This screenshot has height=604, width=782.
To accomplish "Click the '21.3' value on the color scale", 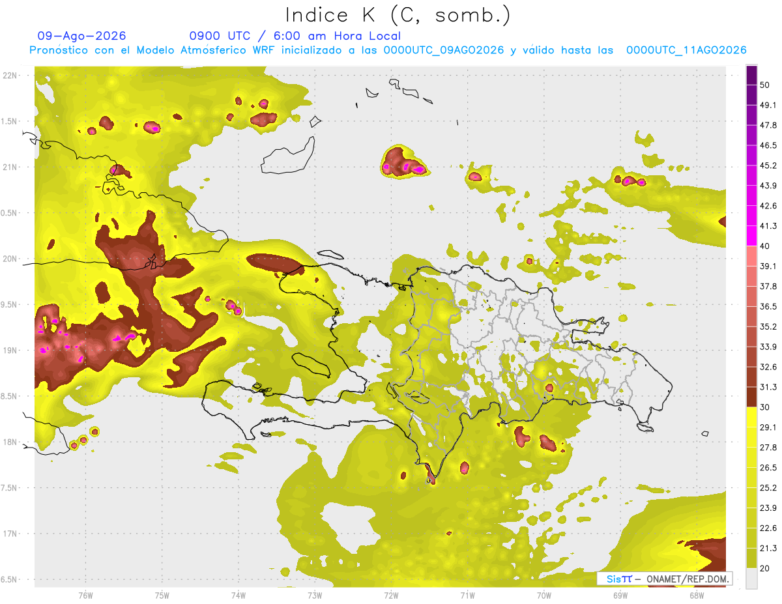I will [x=768, y=549].
